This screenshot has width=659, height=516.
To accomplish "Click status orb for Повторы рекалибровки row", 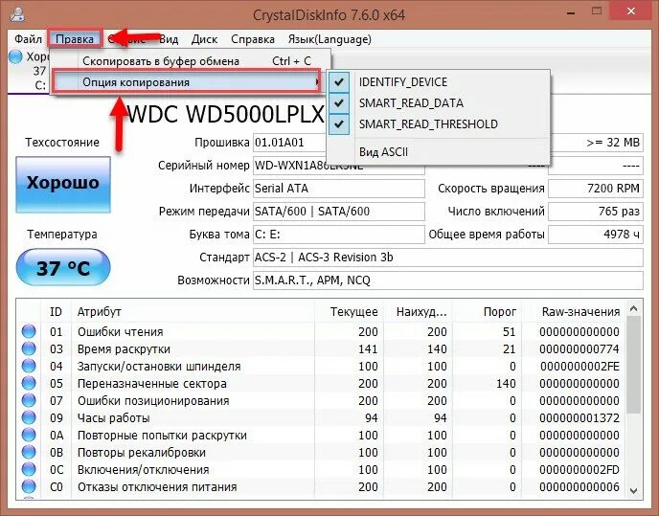I will tap(29, 452).
